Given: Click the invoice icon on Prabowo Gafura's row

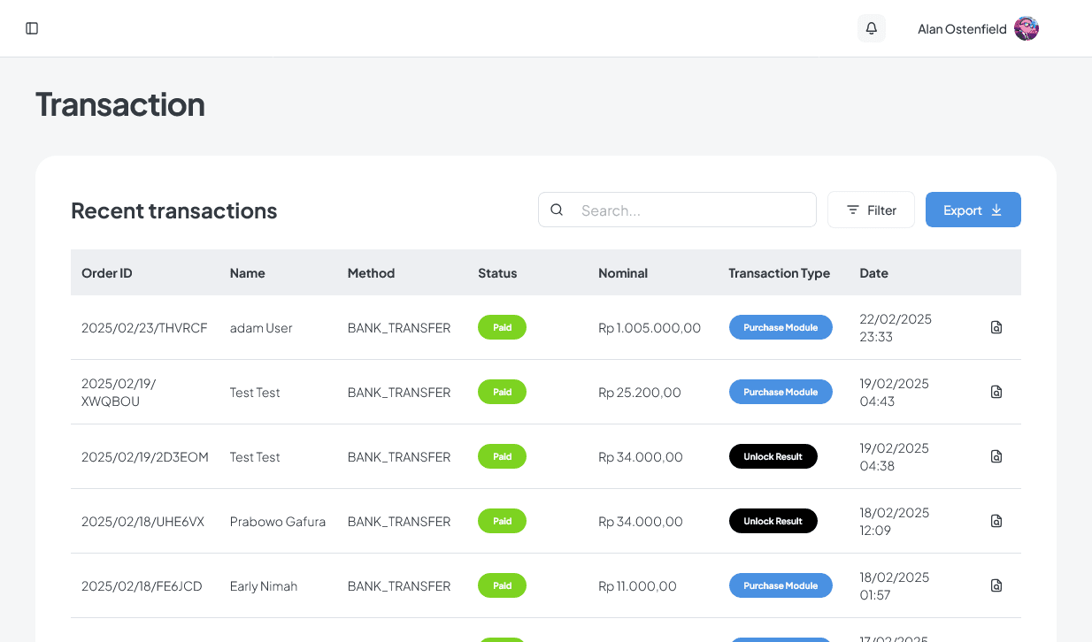Looking at the screenshot, I should [x=996, y=521].
